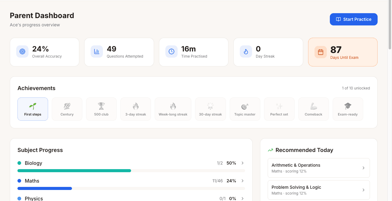The image size is (392, 201).
Task: Expand the Biology subject row chevron
Action: tap(243, 163)
